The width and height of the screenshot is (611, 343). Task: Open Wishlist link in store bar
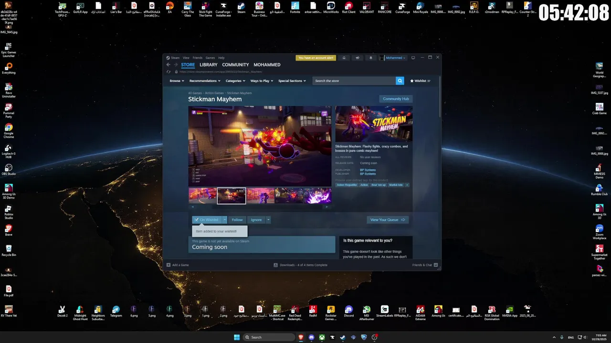(x=420, y=81)
